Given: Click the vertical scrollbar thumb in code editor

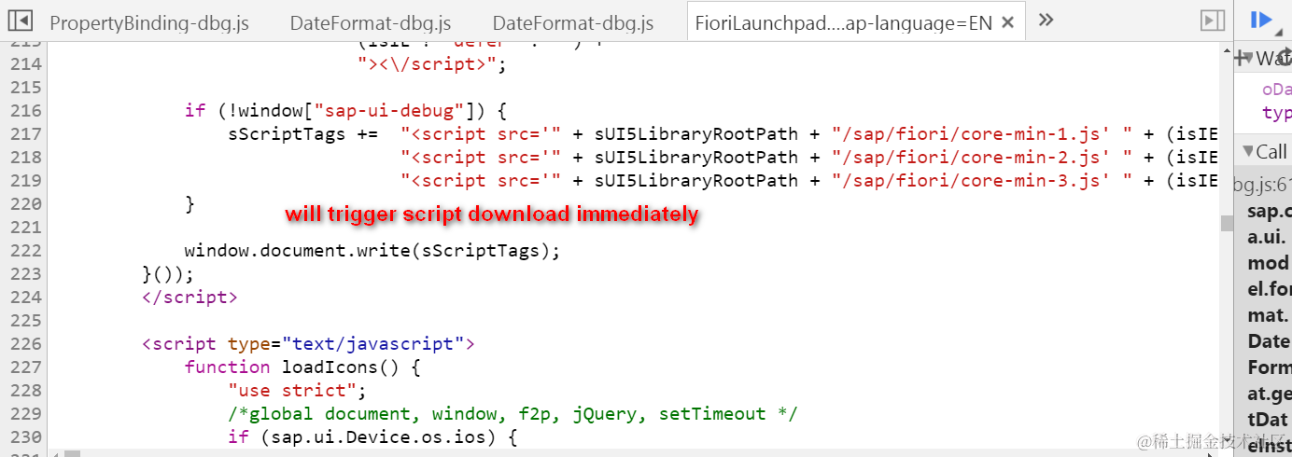Looking at the screenshot, I should click(1227, 223).
